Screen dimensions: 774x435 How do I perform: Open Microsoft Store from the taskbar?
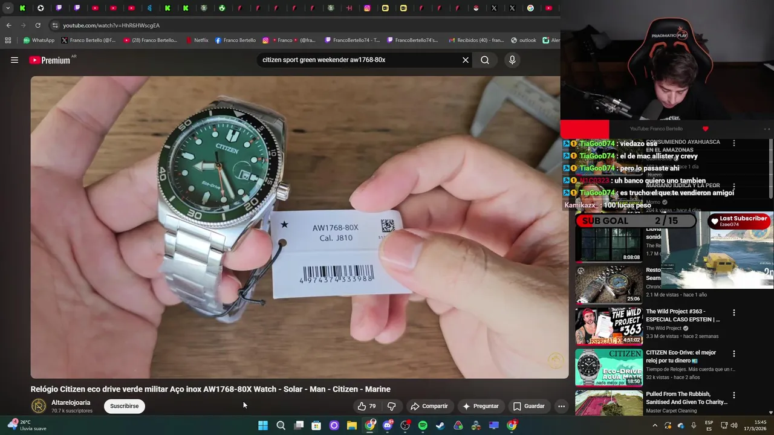[x=316, y=426]
